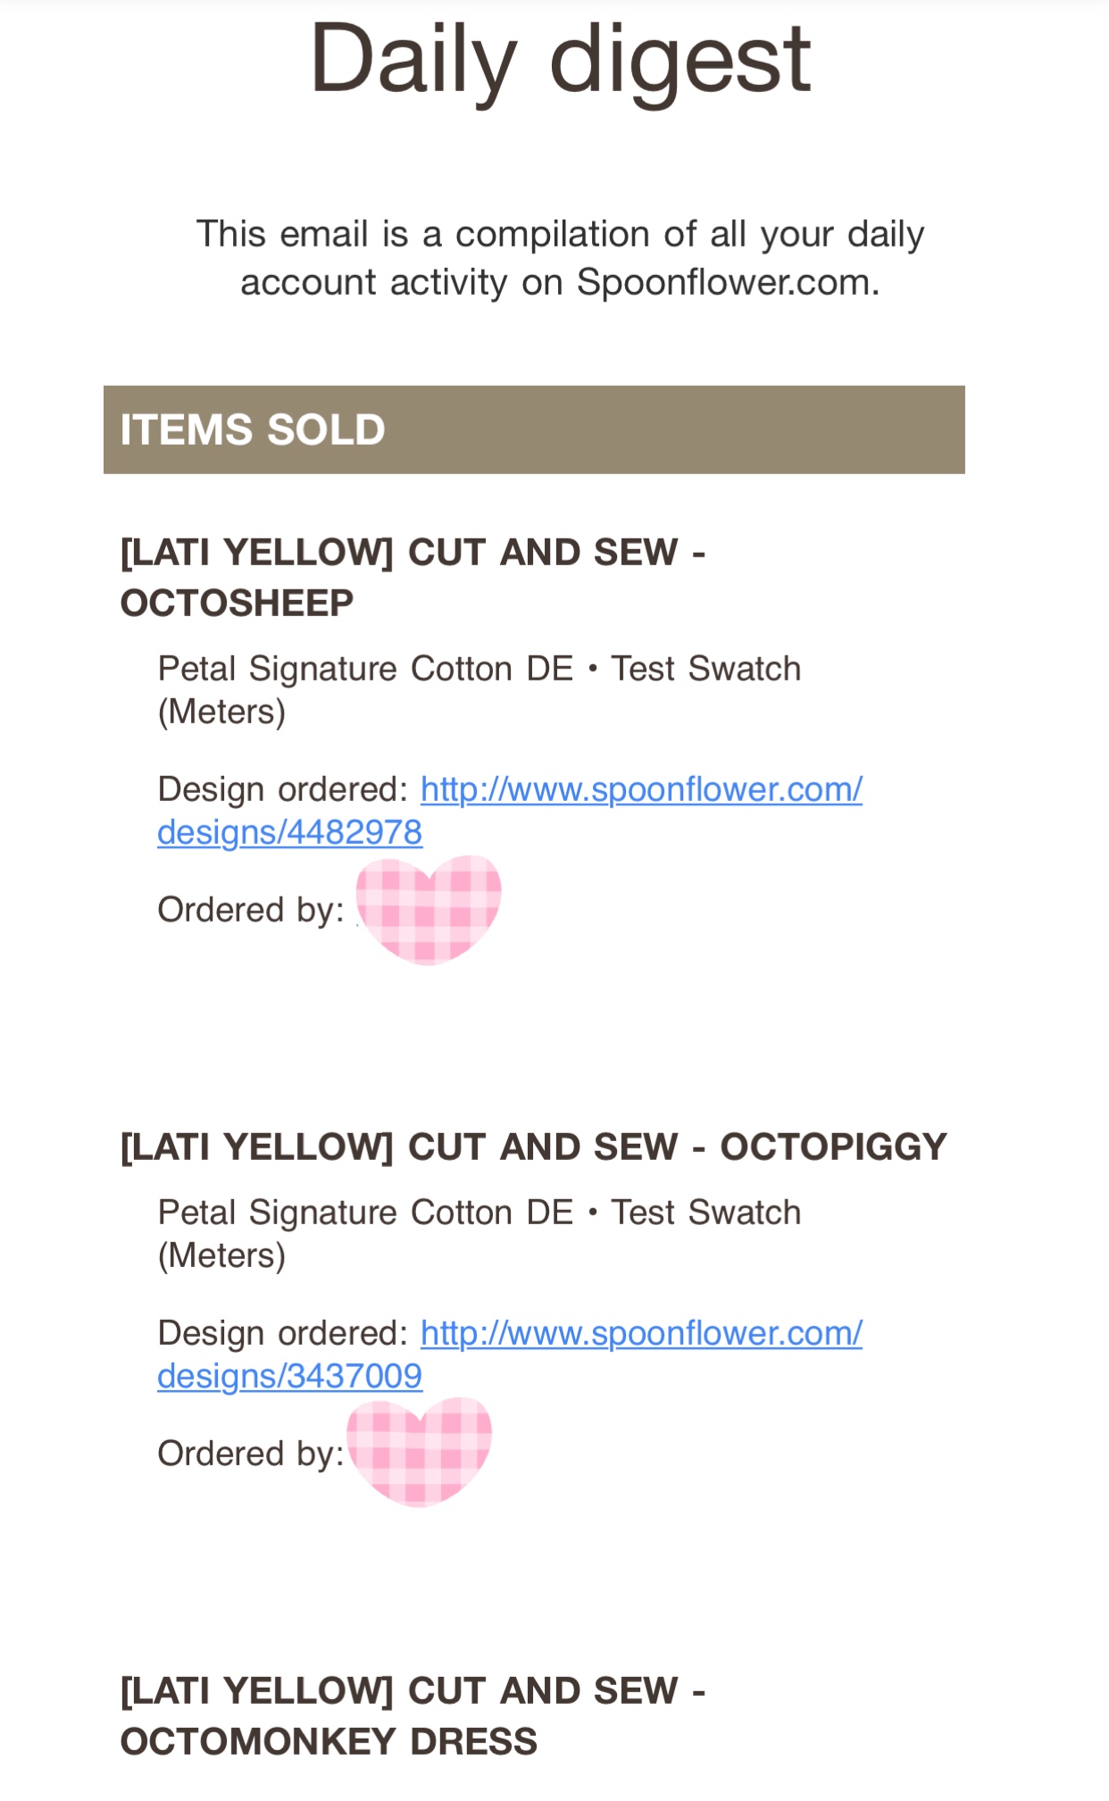This screenshot has height=1801, width=1109.
Task: Click the compilation intro paragraph
Action: (560, 258)
